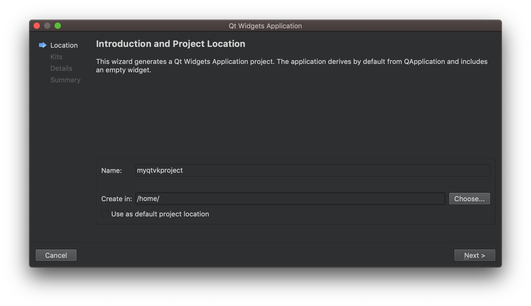Close the wizard with the red button

(x=37, y=26)
